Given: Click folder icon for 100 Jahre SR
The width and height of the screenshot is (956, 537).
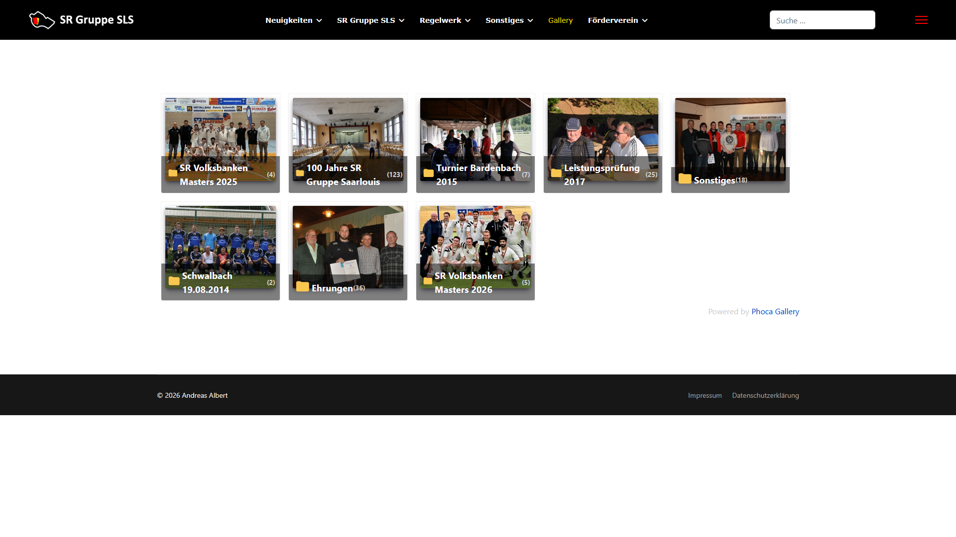Looking at the screenshot, I should pyautogui.click(x=300, y=174).
